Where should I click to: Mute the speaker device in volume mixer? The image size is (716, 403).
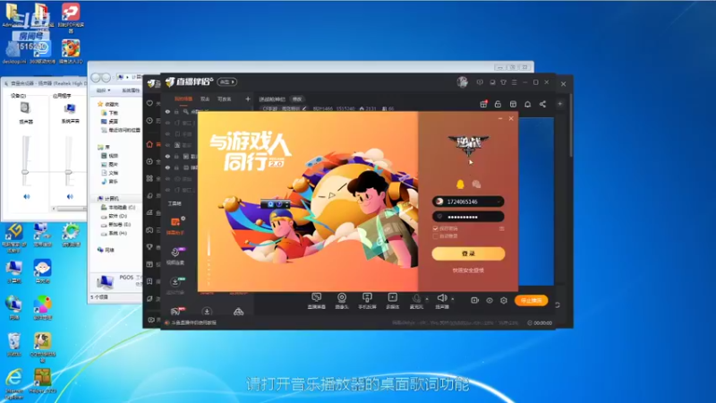tap(27, 196)
